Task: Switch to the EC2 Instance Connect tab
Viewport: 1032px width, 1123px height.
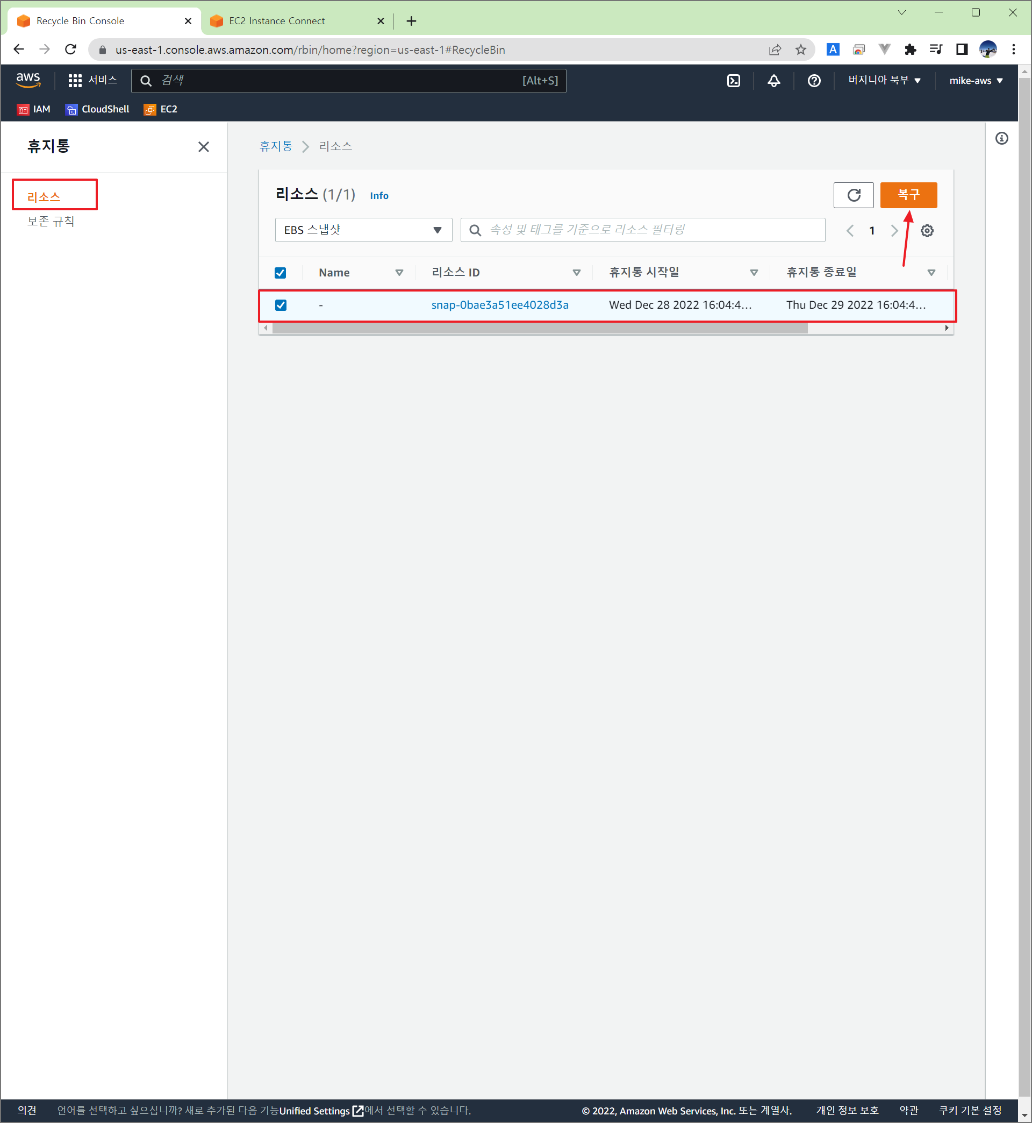Action: (x=277, y=20)
